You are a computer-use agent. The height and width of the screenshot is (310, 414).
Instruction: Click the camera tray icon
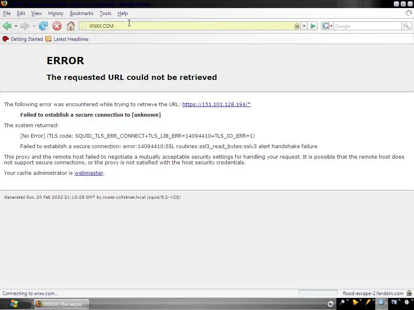coord(394,302)
